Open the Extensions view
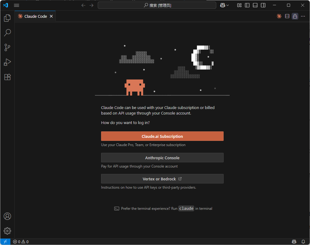Image resolution: width=310 pixels, height=245 pixels. (x=7, y=77)
